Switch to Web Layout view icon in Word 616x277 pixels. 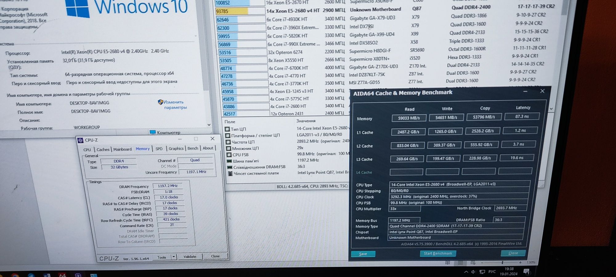click(x=473, y=263)
